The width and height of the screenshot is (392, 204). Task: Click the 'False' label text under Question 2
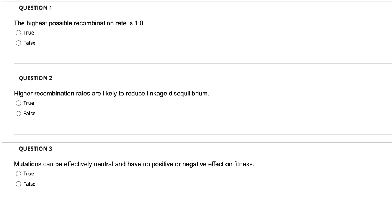tap(29, 114)
